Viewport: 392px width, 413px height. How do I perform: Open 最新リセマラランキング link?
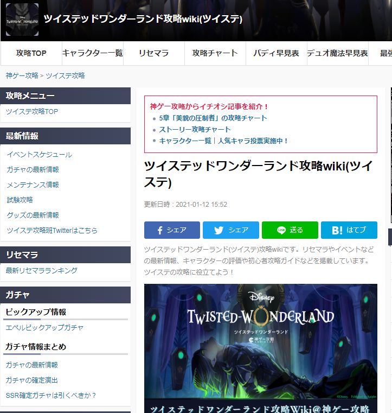(x=42, y=270)
